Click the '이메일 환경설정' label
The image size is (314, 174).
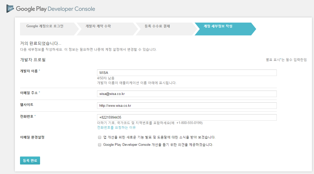point(32,137)
